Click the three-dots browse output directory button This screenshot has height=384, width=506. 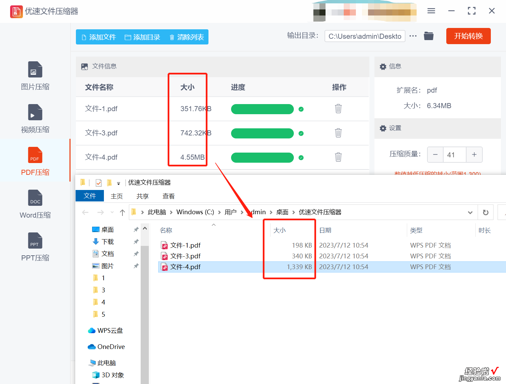[413, 36]
